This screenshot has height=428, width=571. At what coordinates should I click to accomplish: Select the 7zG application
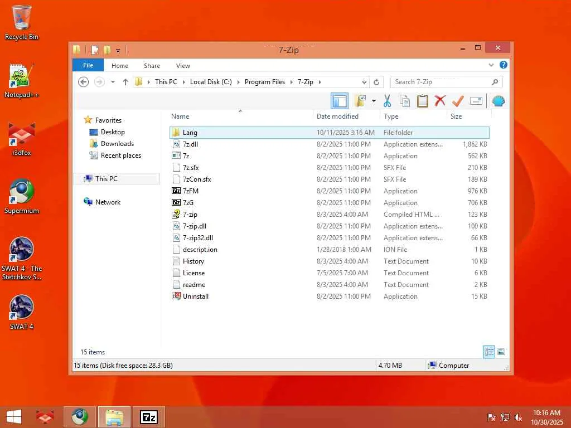tap(329, 202)
